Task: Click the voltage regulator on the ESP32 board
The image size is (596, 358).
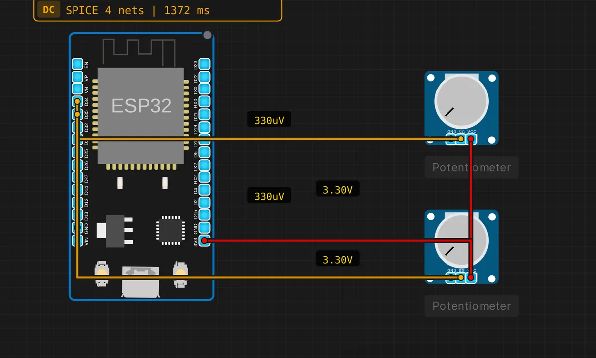Action: coord(115,230)
